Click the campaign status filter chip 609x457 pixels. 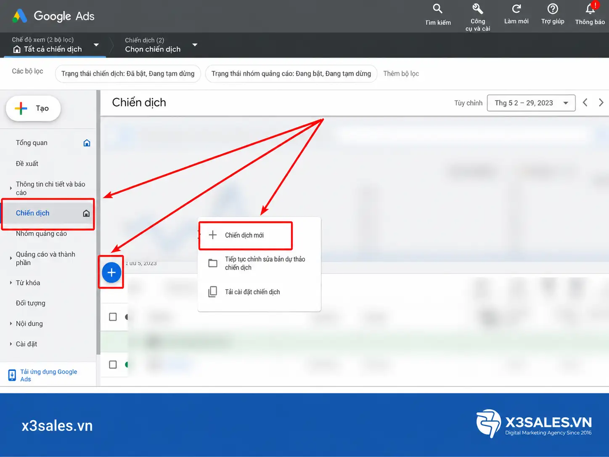point(128,74)
